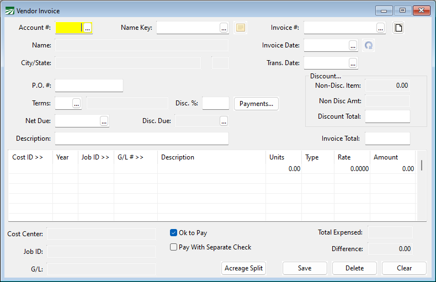
Task: Focus the Account # input field
Action: [70, 28]
